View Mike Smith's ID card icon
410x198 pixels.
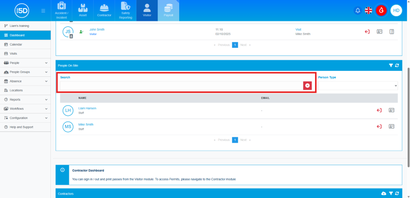click(x=391, y=127)
